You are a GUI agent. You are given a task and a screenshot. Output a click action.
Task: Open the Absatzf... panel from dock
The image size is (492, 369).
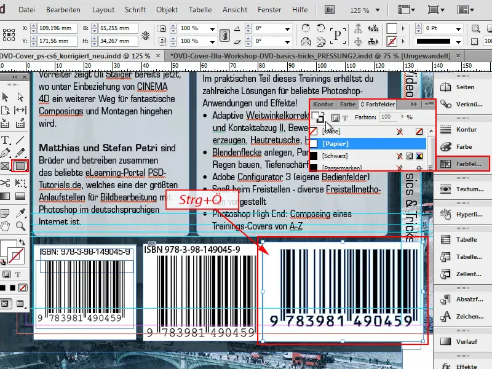coord(463,300)
